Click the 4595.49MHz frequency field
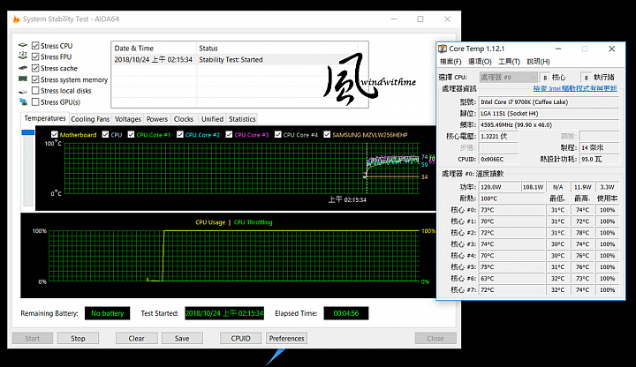The image size is (636, 367). click(x=549, y=124)
